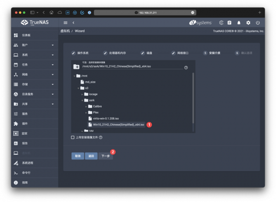Screen dimensions: 276x202
Task: Click the file tree vertical scrollbar
Action: coord(193,98)
